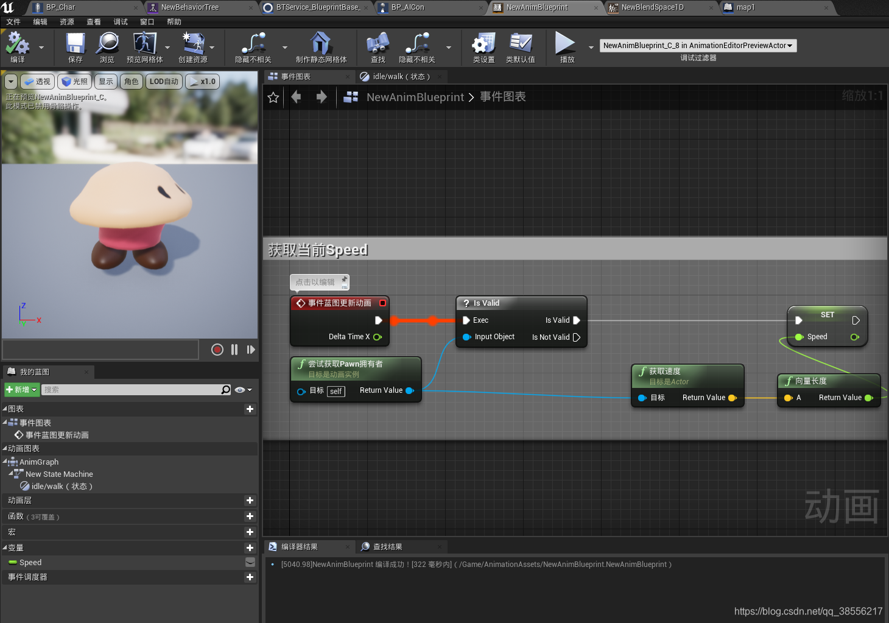
Task: Open the Debug (调试) menu
Action: (x=121, y=22)
